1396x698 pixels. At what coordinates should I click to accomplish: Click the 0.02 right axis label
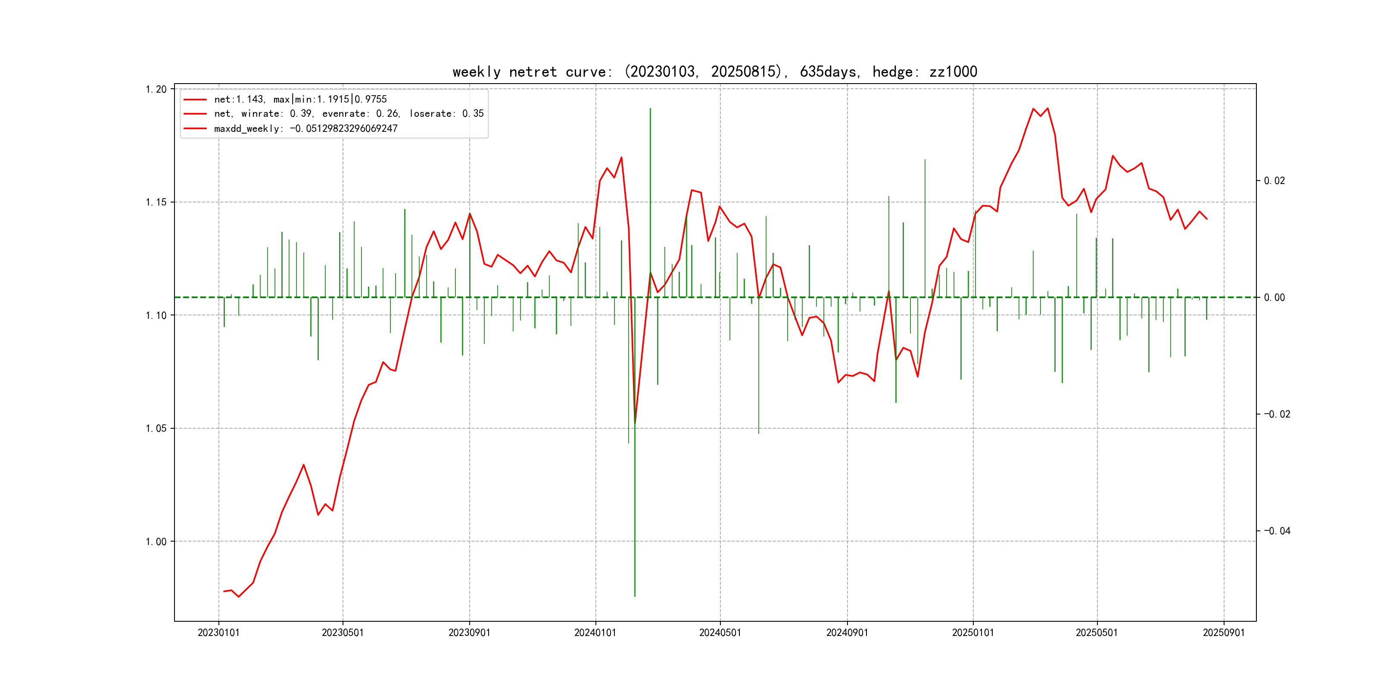(x=1274, y=181)
